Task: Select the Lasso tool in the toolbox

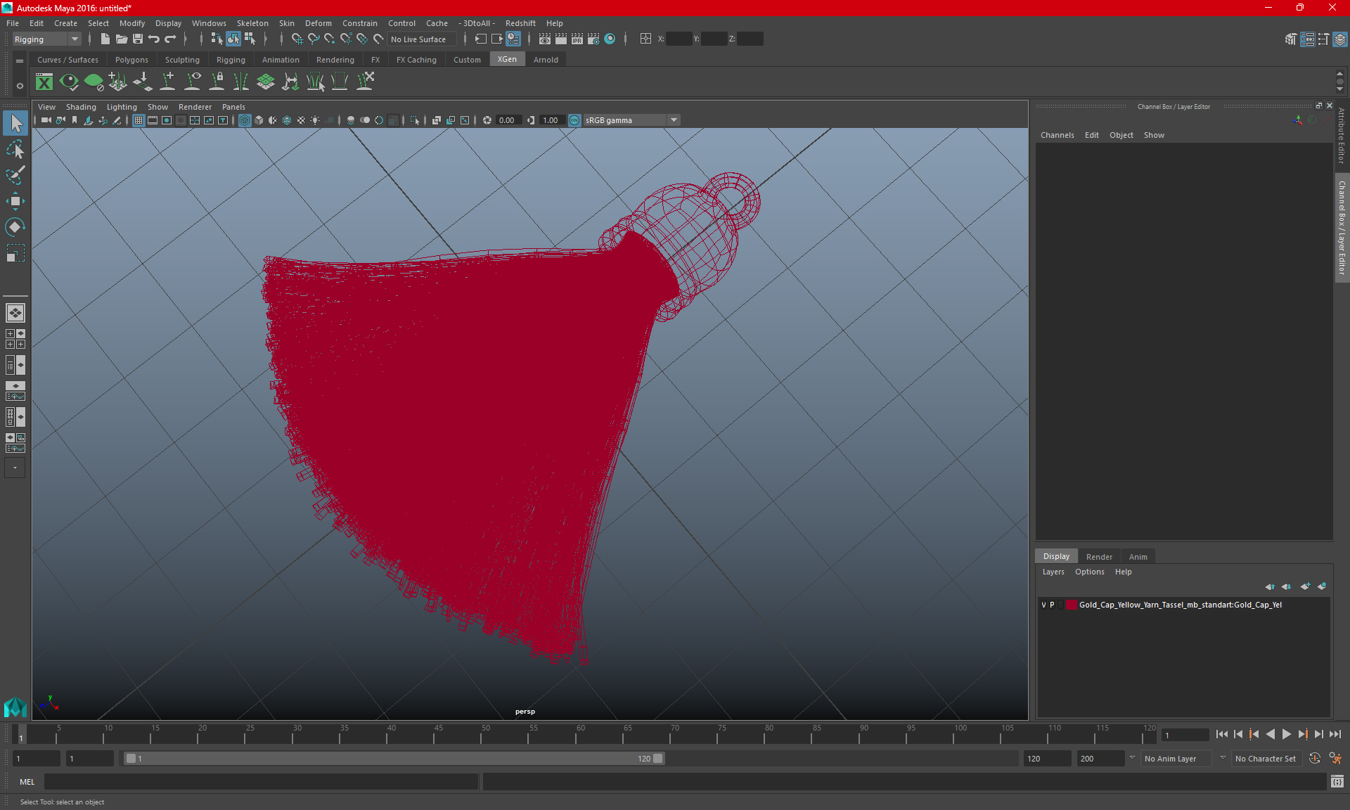Action: (15, 149)
